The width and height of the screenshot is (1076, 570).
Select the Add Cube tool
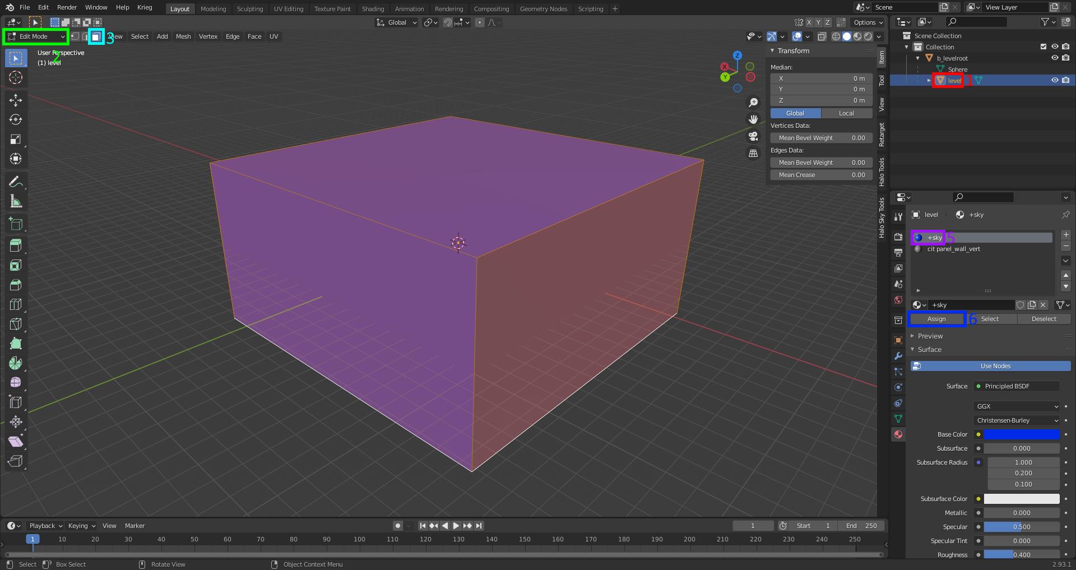16,224
